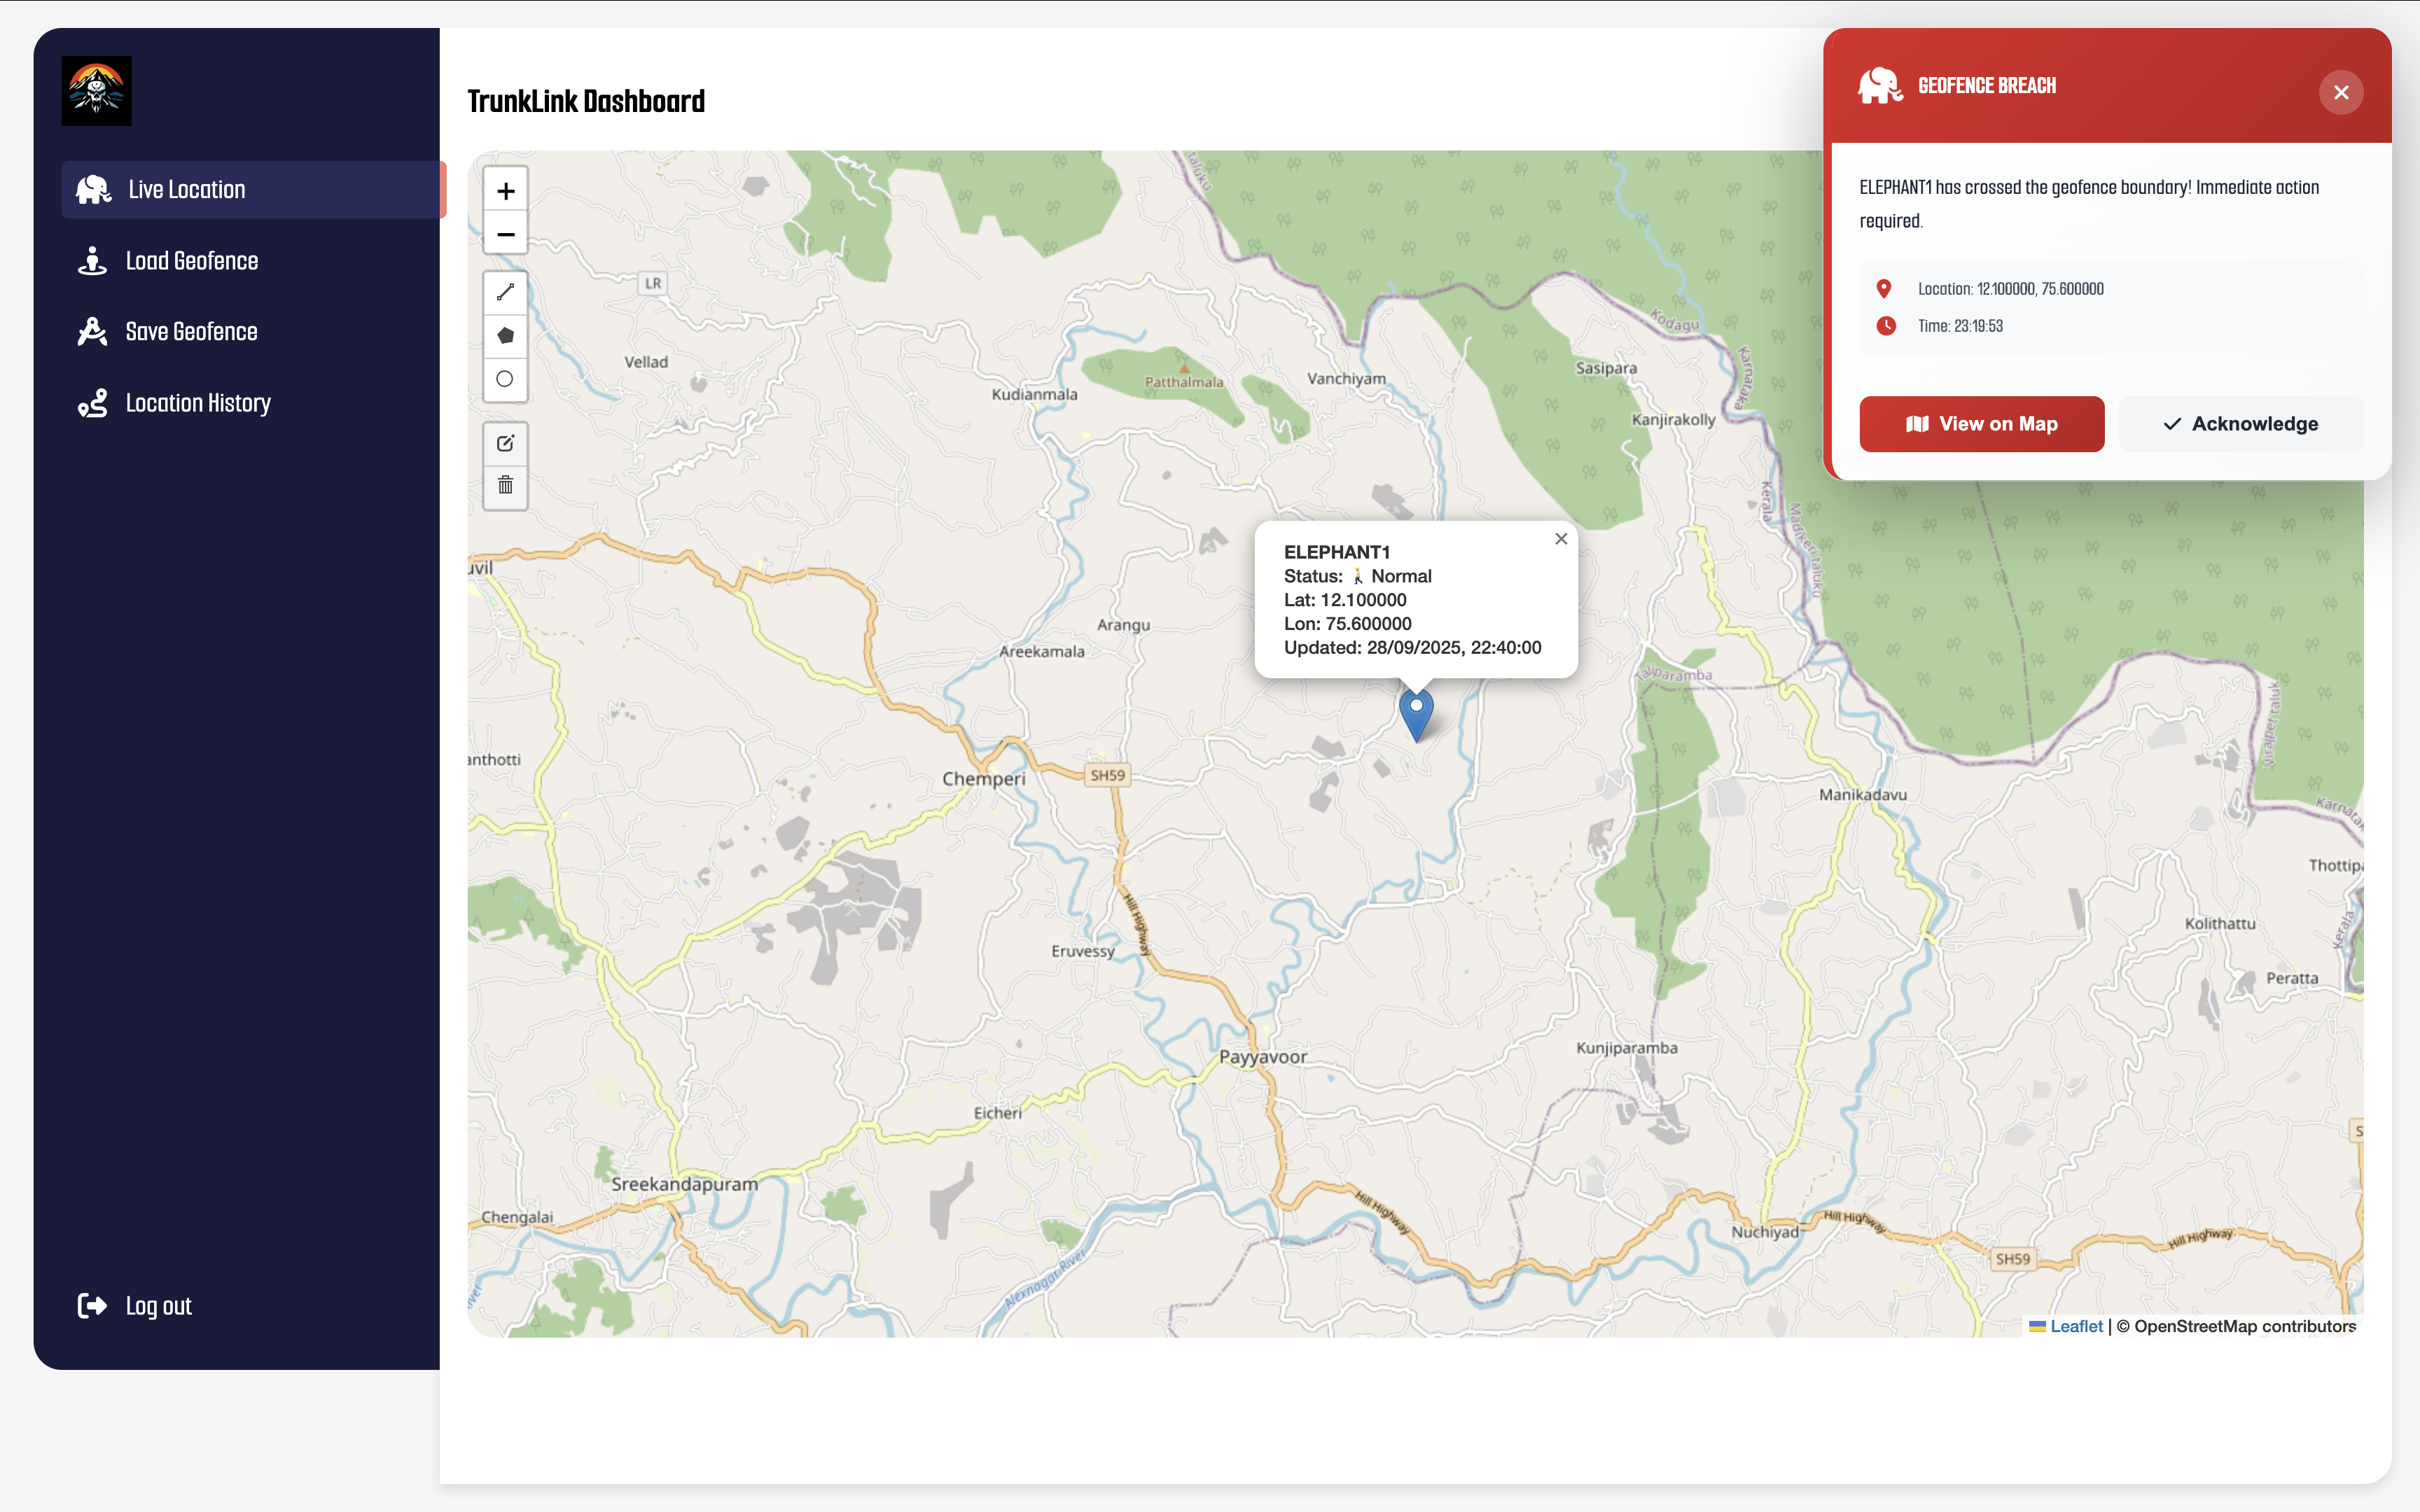Open Save Geofence menu item
The height and width of the screenshot is (1512, 2420).
click(191, 332)
